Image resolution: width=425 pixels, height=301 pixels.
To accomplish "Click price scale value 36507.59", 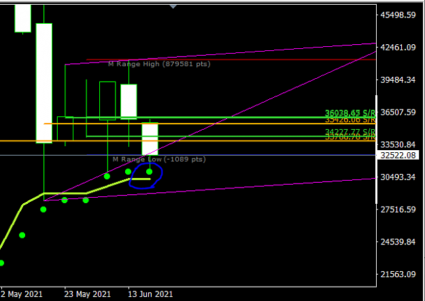I will (x=398, y=112).
